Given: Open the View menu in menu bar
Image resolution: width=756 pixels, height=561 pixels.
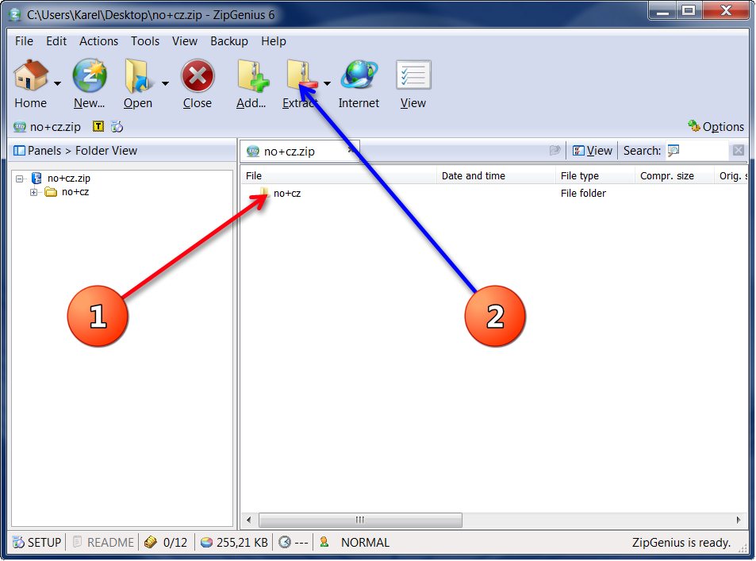Looking at the screenshot, I should coord(185,41).
